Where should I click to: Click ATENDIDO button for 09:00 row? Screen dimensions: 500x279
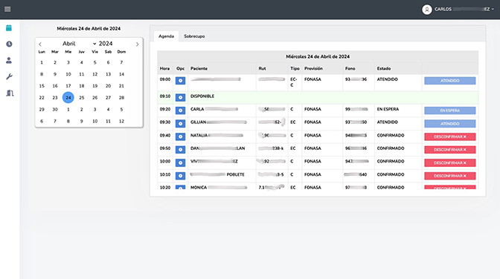(x=450, y=81)
